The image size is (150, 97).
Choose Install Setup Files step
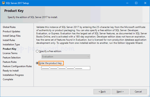(12, 36)
